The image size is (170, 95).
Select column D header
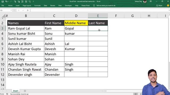76,16
